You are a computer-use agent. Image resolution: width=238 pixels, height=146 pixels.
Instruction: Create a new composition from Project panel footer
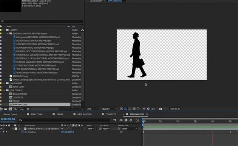click(x=10, y=109)
